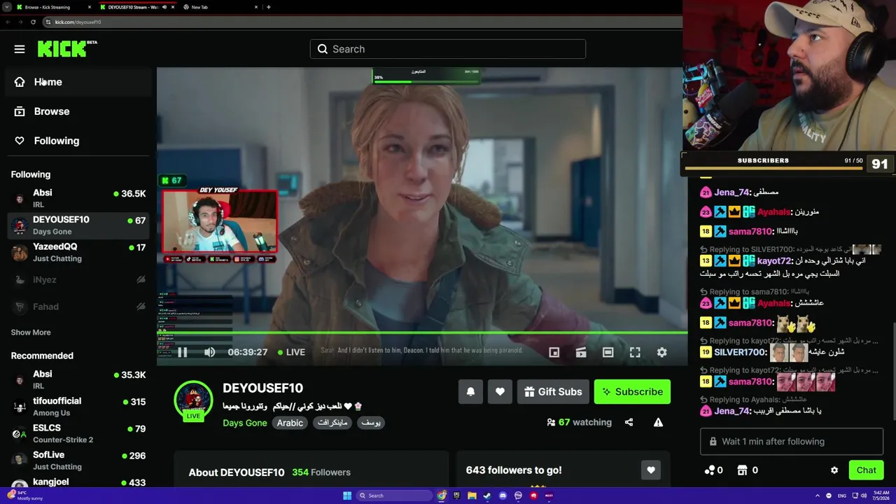Screen dimensions: 896x504
Task: Open Steam from the taskbar
Action: pyautogui.click(x=487, y=496)
